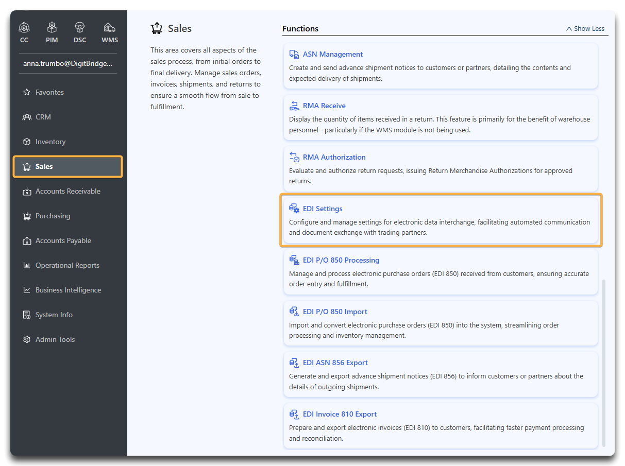Switch to the PIM module icon
The height and width of the screenshot is (466, 625).
pyautogui.click(x=52, y=27)
